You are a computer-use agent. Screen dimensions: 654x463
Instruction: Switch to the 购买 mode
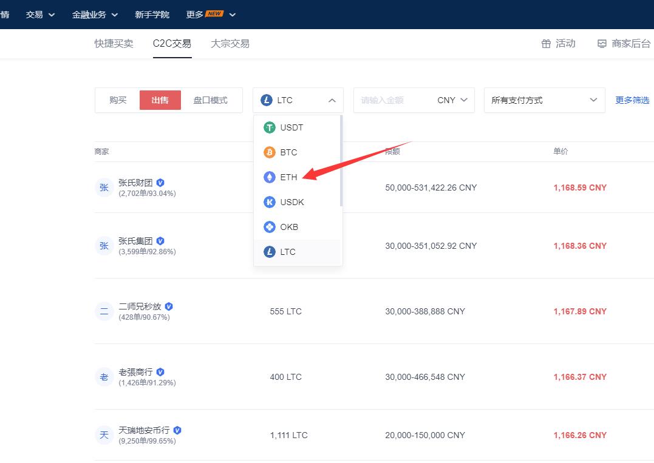pos(117,100)
